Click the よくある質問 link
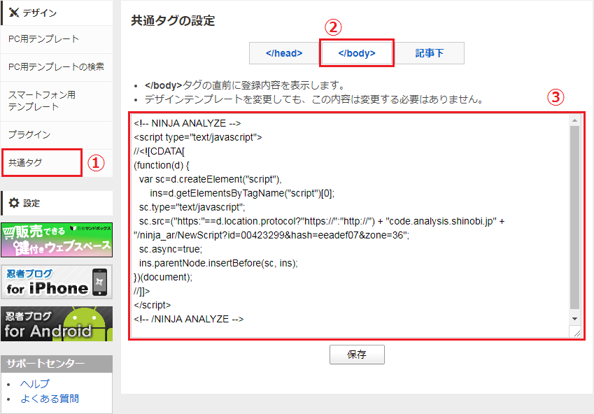The image size is (594, 414). (x=50, y=399)
